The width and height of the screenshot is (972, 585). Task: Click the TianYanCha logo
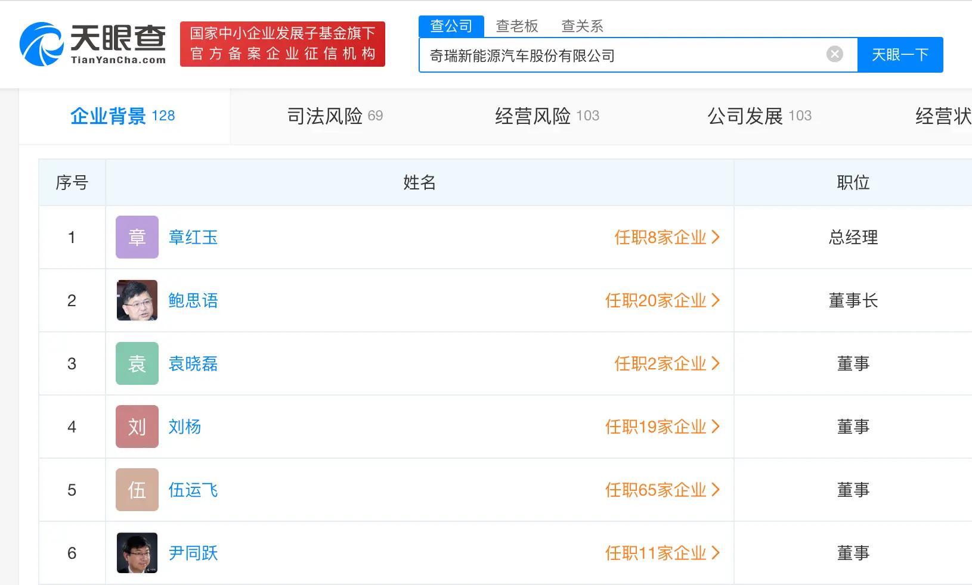(x=92, y=44)
